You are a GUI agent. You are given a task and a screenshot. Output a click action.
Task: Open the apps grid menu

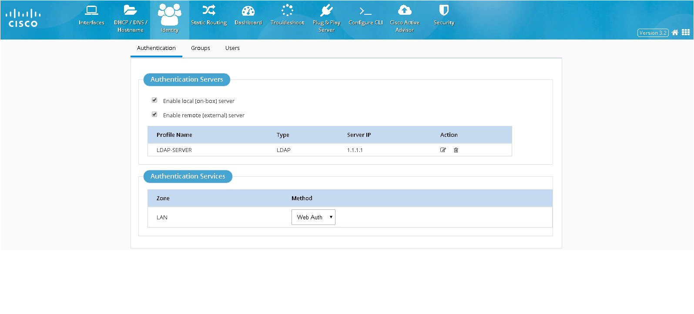[x=686, y=33]
